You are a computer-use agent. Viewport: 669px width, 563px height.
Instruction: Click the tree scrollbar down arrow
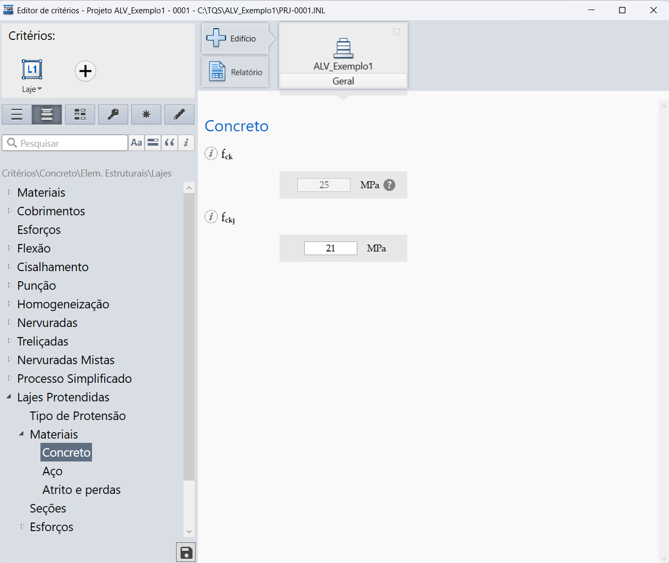[x=189, y=532]
